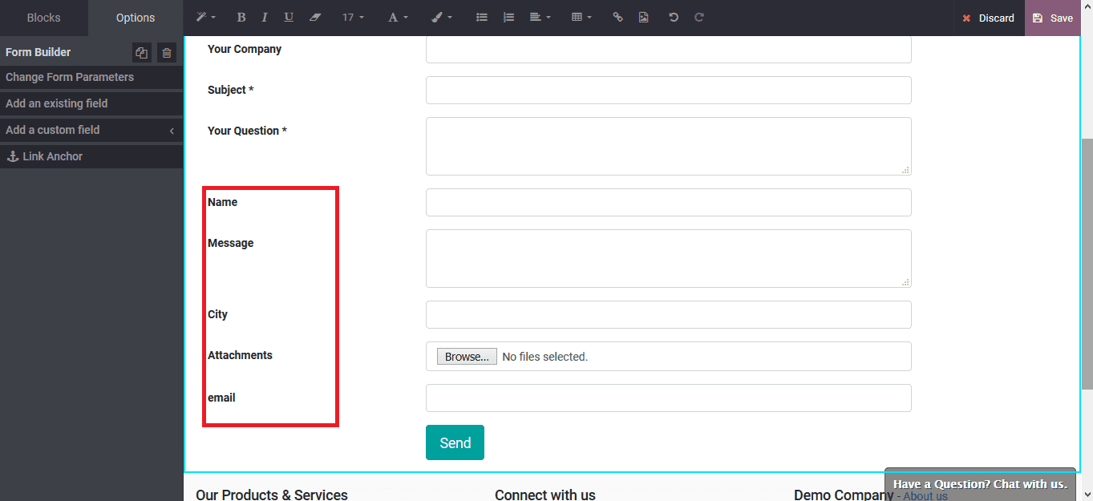Delete the Form Builder block
The image size is (1093, 501).
[167, 53]
